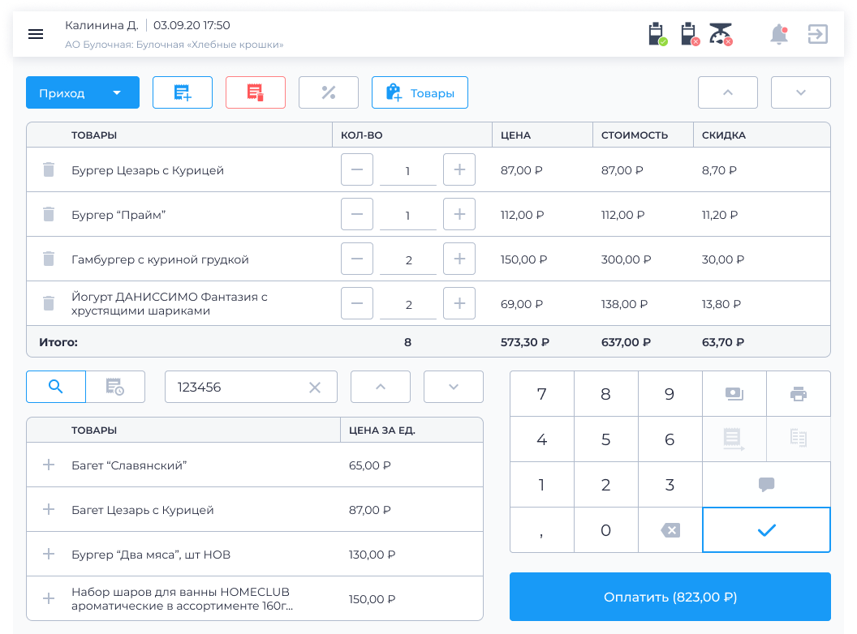Viewport: 857px width, 634px height.
Task: Check the green cash register status icon
Action: pyautogui.click(x=657, y=34)
